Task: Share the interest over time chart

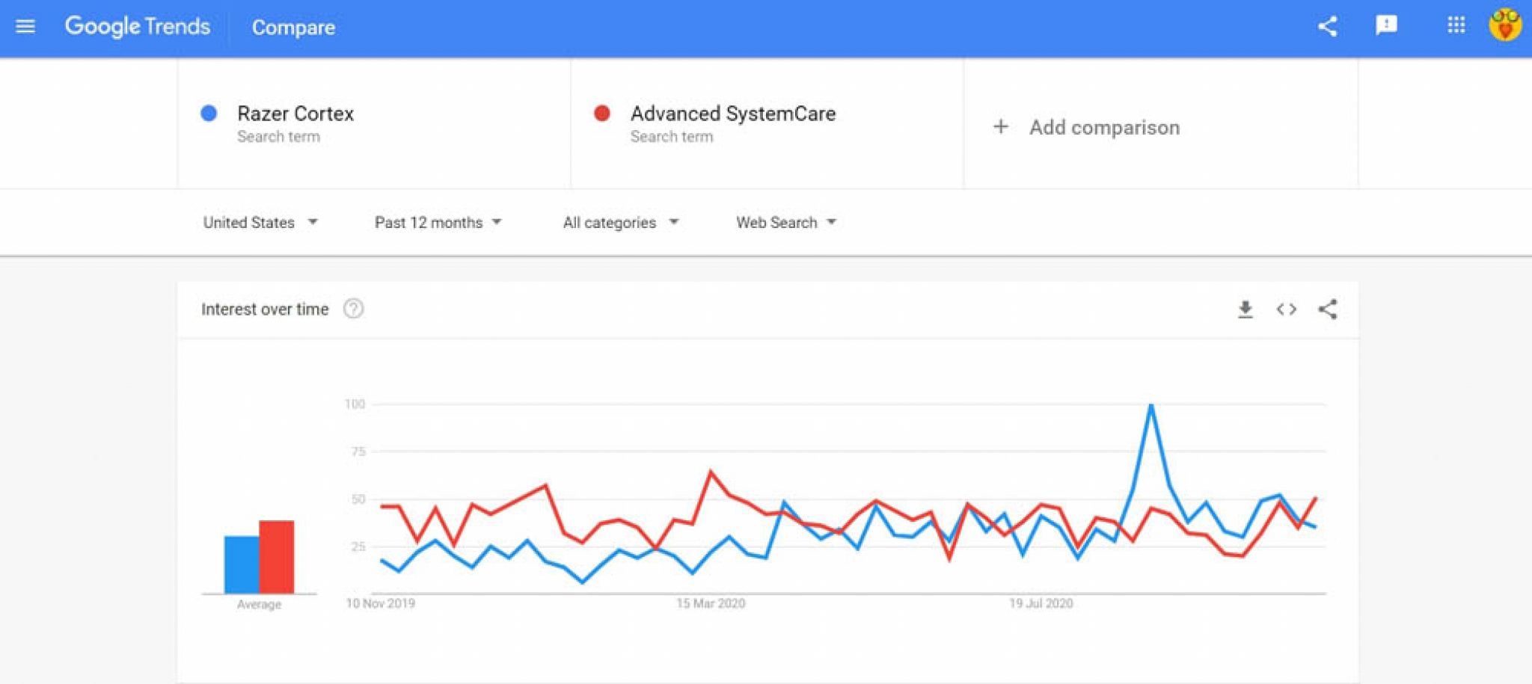Action: (x=1328, y=309)
